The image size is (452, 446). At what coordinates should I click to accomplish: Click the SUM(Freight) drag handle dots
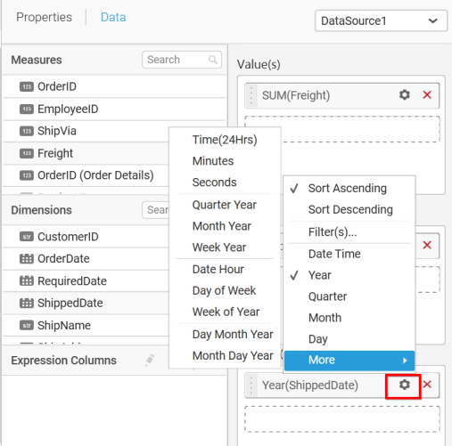pyautogui.click(x=251, y=95)
